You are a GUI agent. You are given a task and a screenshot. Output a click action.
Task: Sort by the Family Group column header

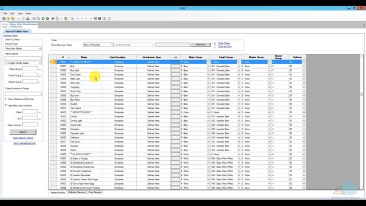226,57
